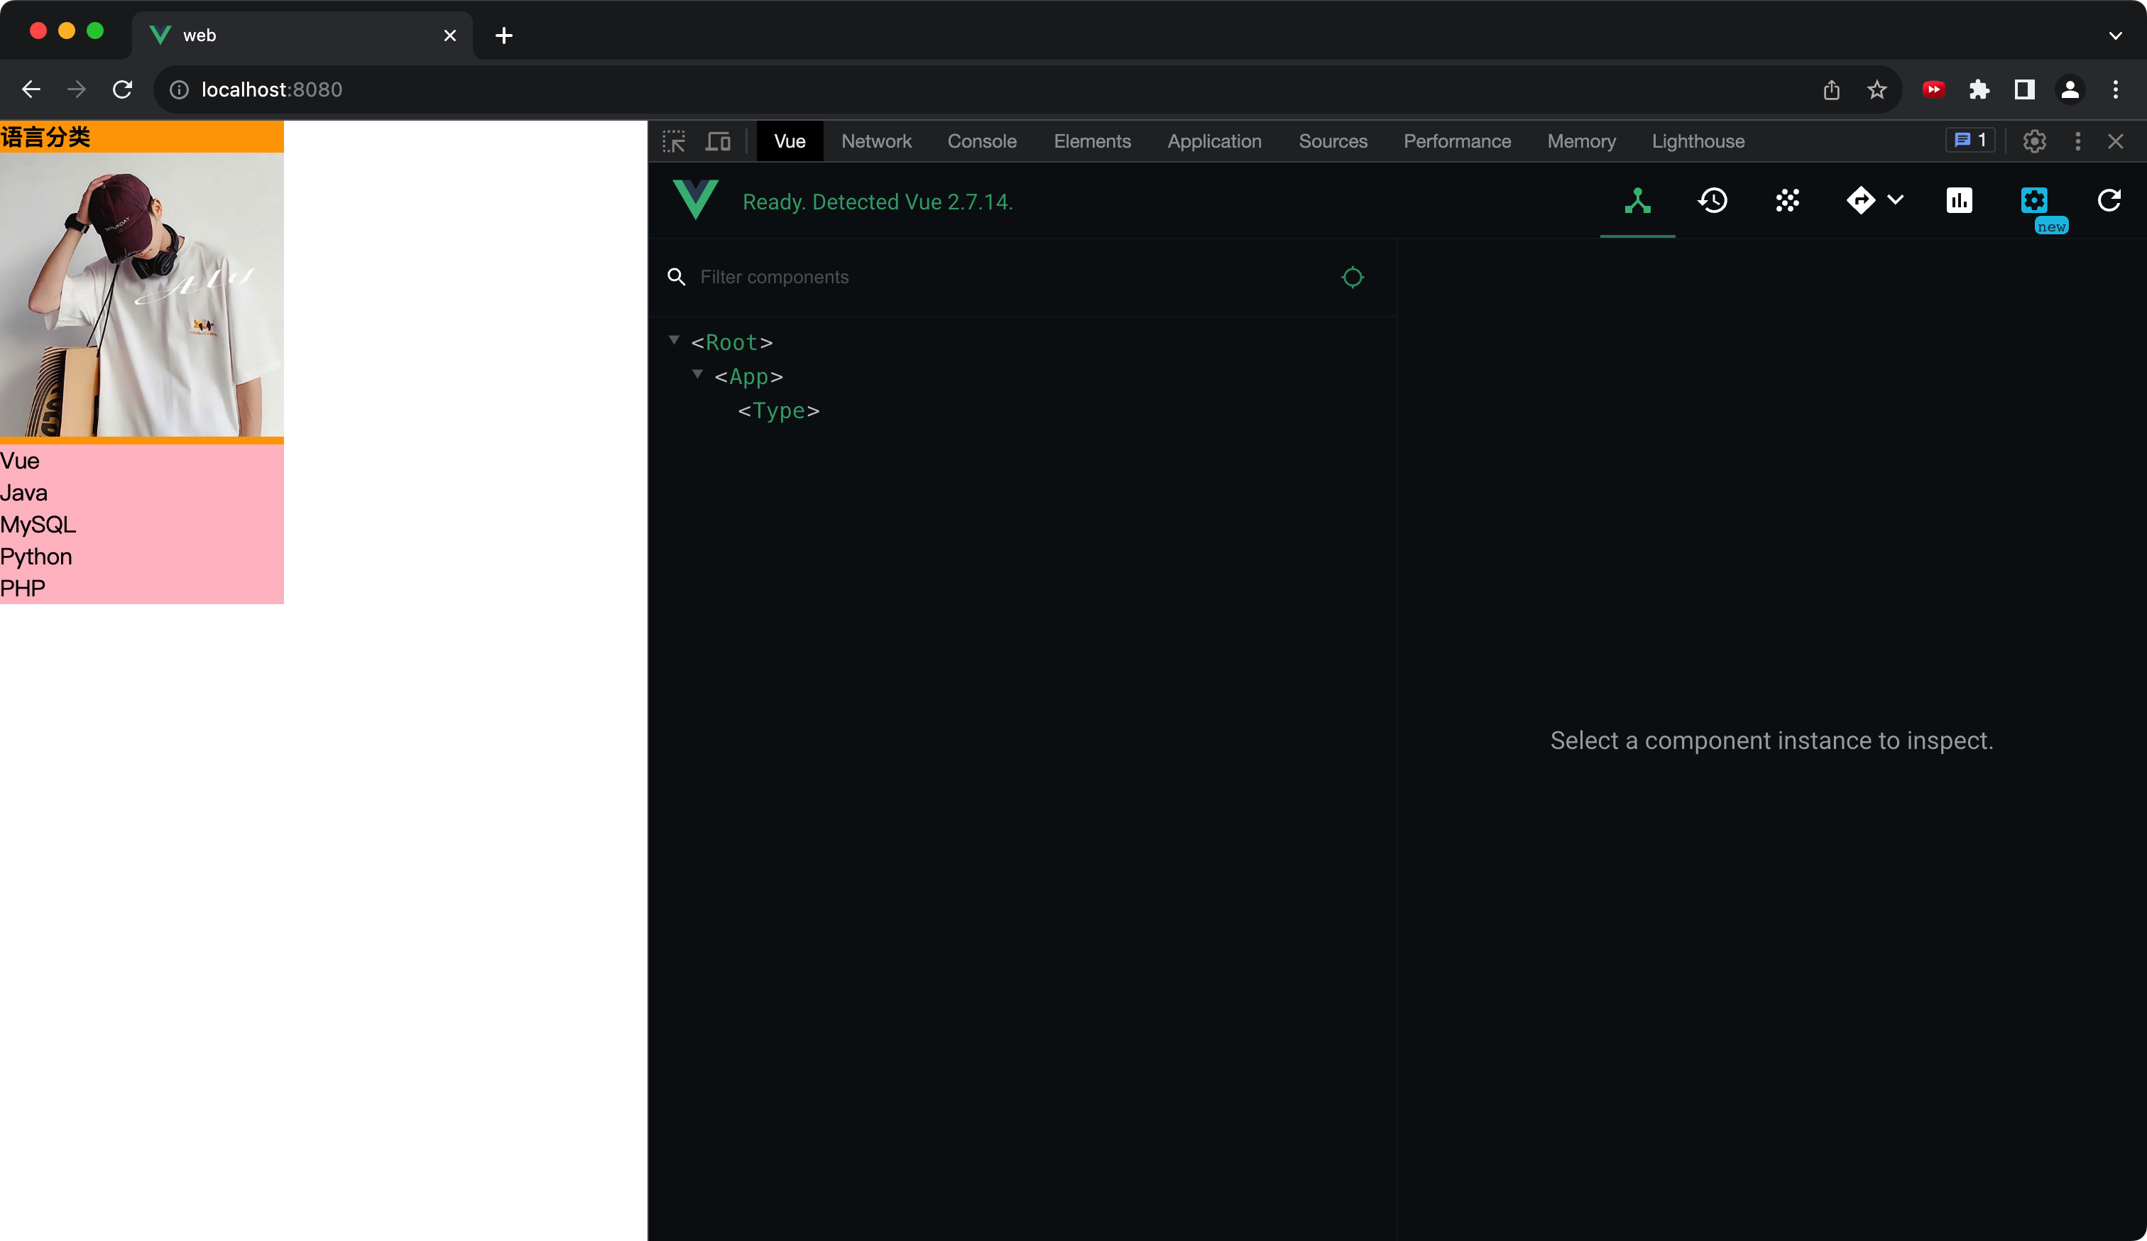This screenshot has width=2147, height=1241.
Task: Activate the DevTools element inspector icon
Action: 674,141
